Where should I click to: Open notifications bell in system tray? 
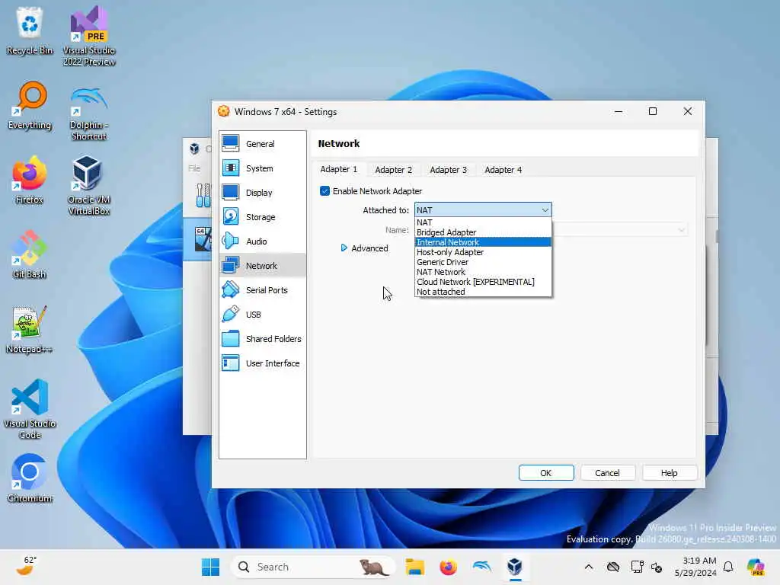pos(728,567)
